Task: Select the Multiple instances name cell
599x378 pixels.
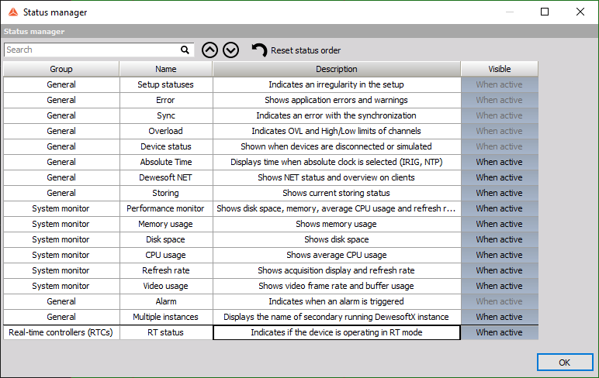Action: click(x=166, y=317)
